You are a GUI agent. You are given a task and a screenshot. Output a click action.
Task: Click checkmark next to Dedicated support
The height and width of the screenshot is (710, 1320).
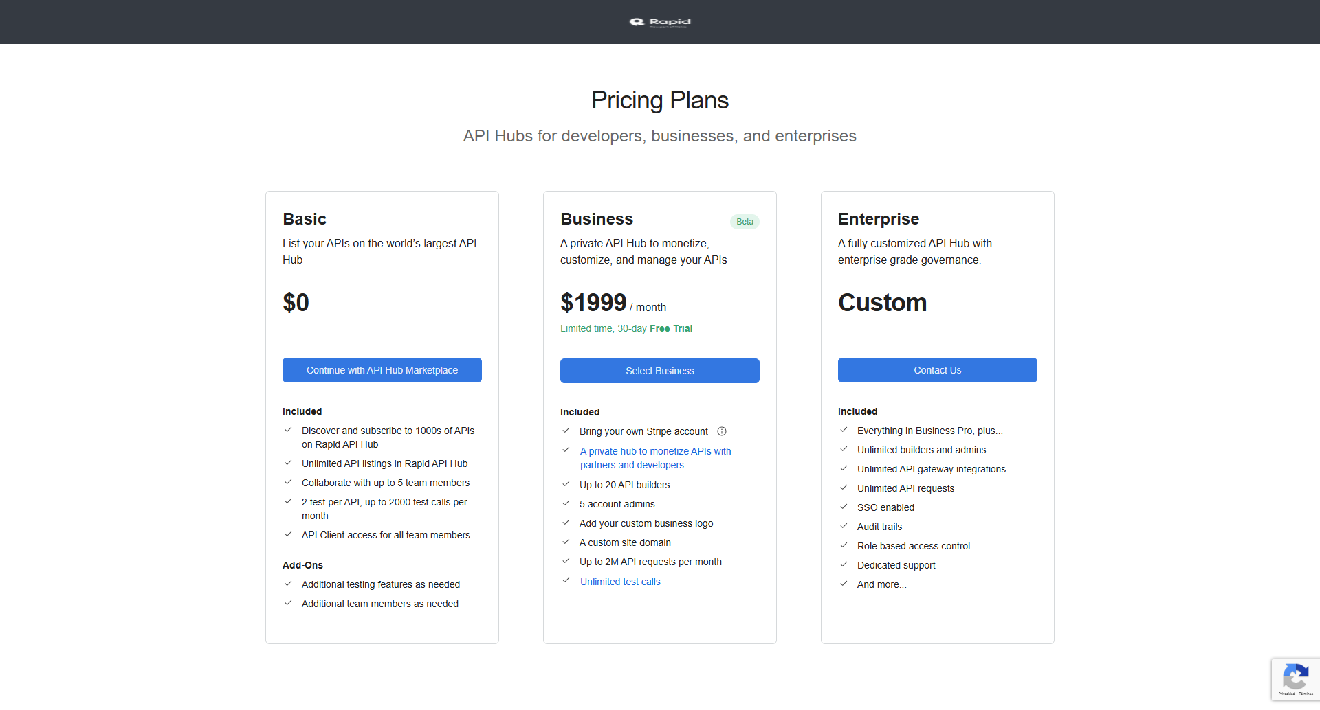tap(844, 564)
